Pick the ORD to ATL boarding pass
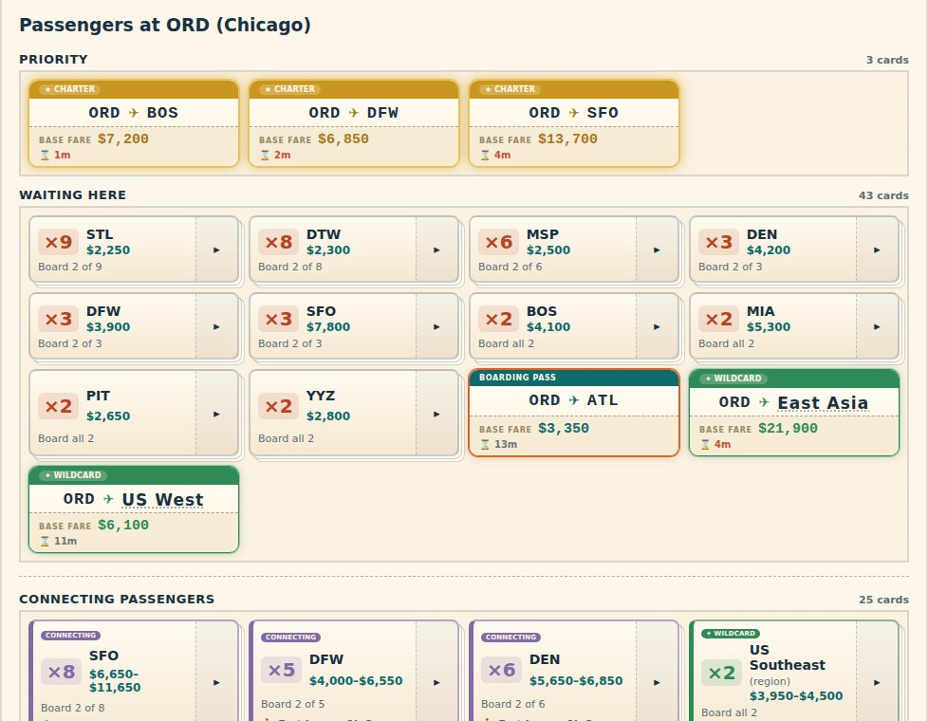 pyautogui.click(x=574, y=413)
